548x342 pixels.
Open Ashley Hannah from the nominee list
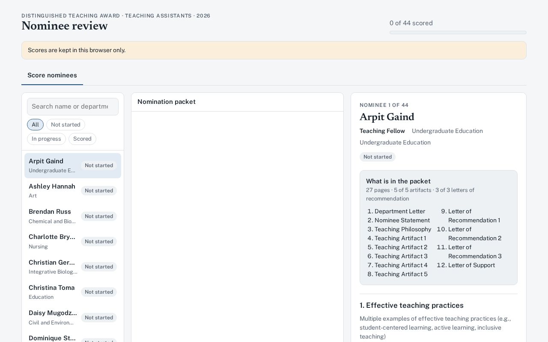click(x=73, y=191)
